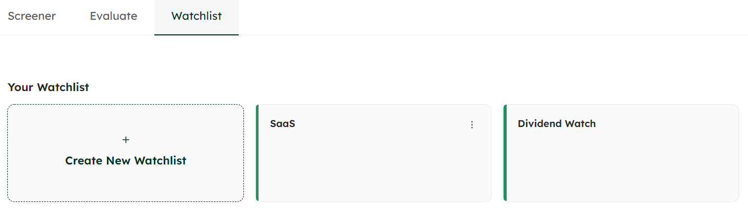Click the plus icon to add watchlist

pyautogui.click(x=126, y=140)
